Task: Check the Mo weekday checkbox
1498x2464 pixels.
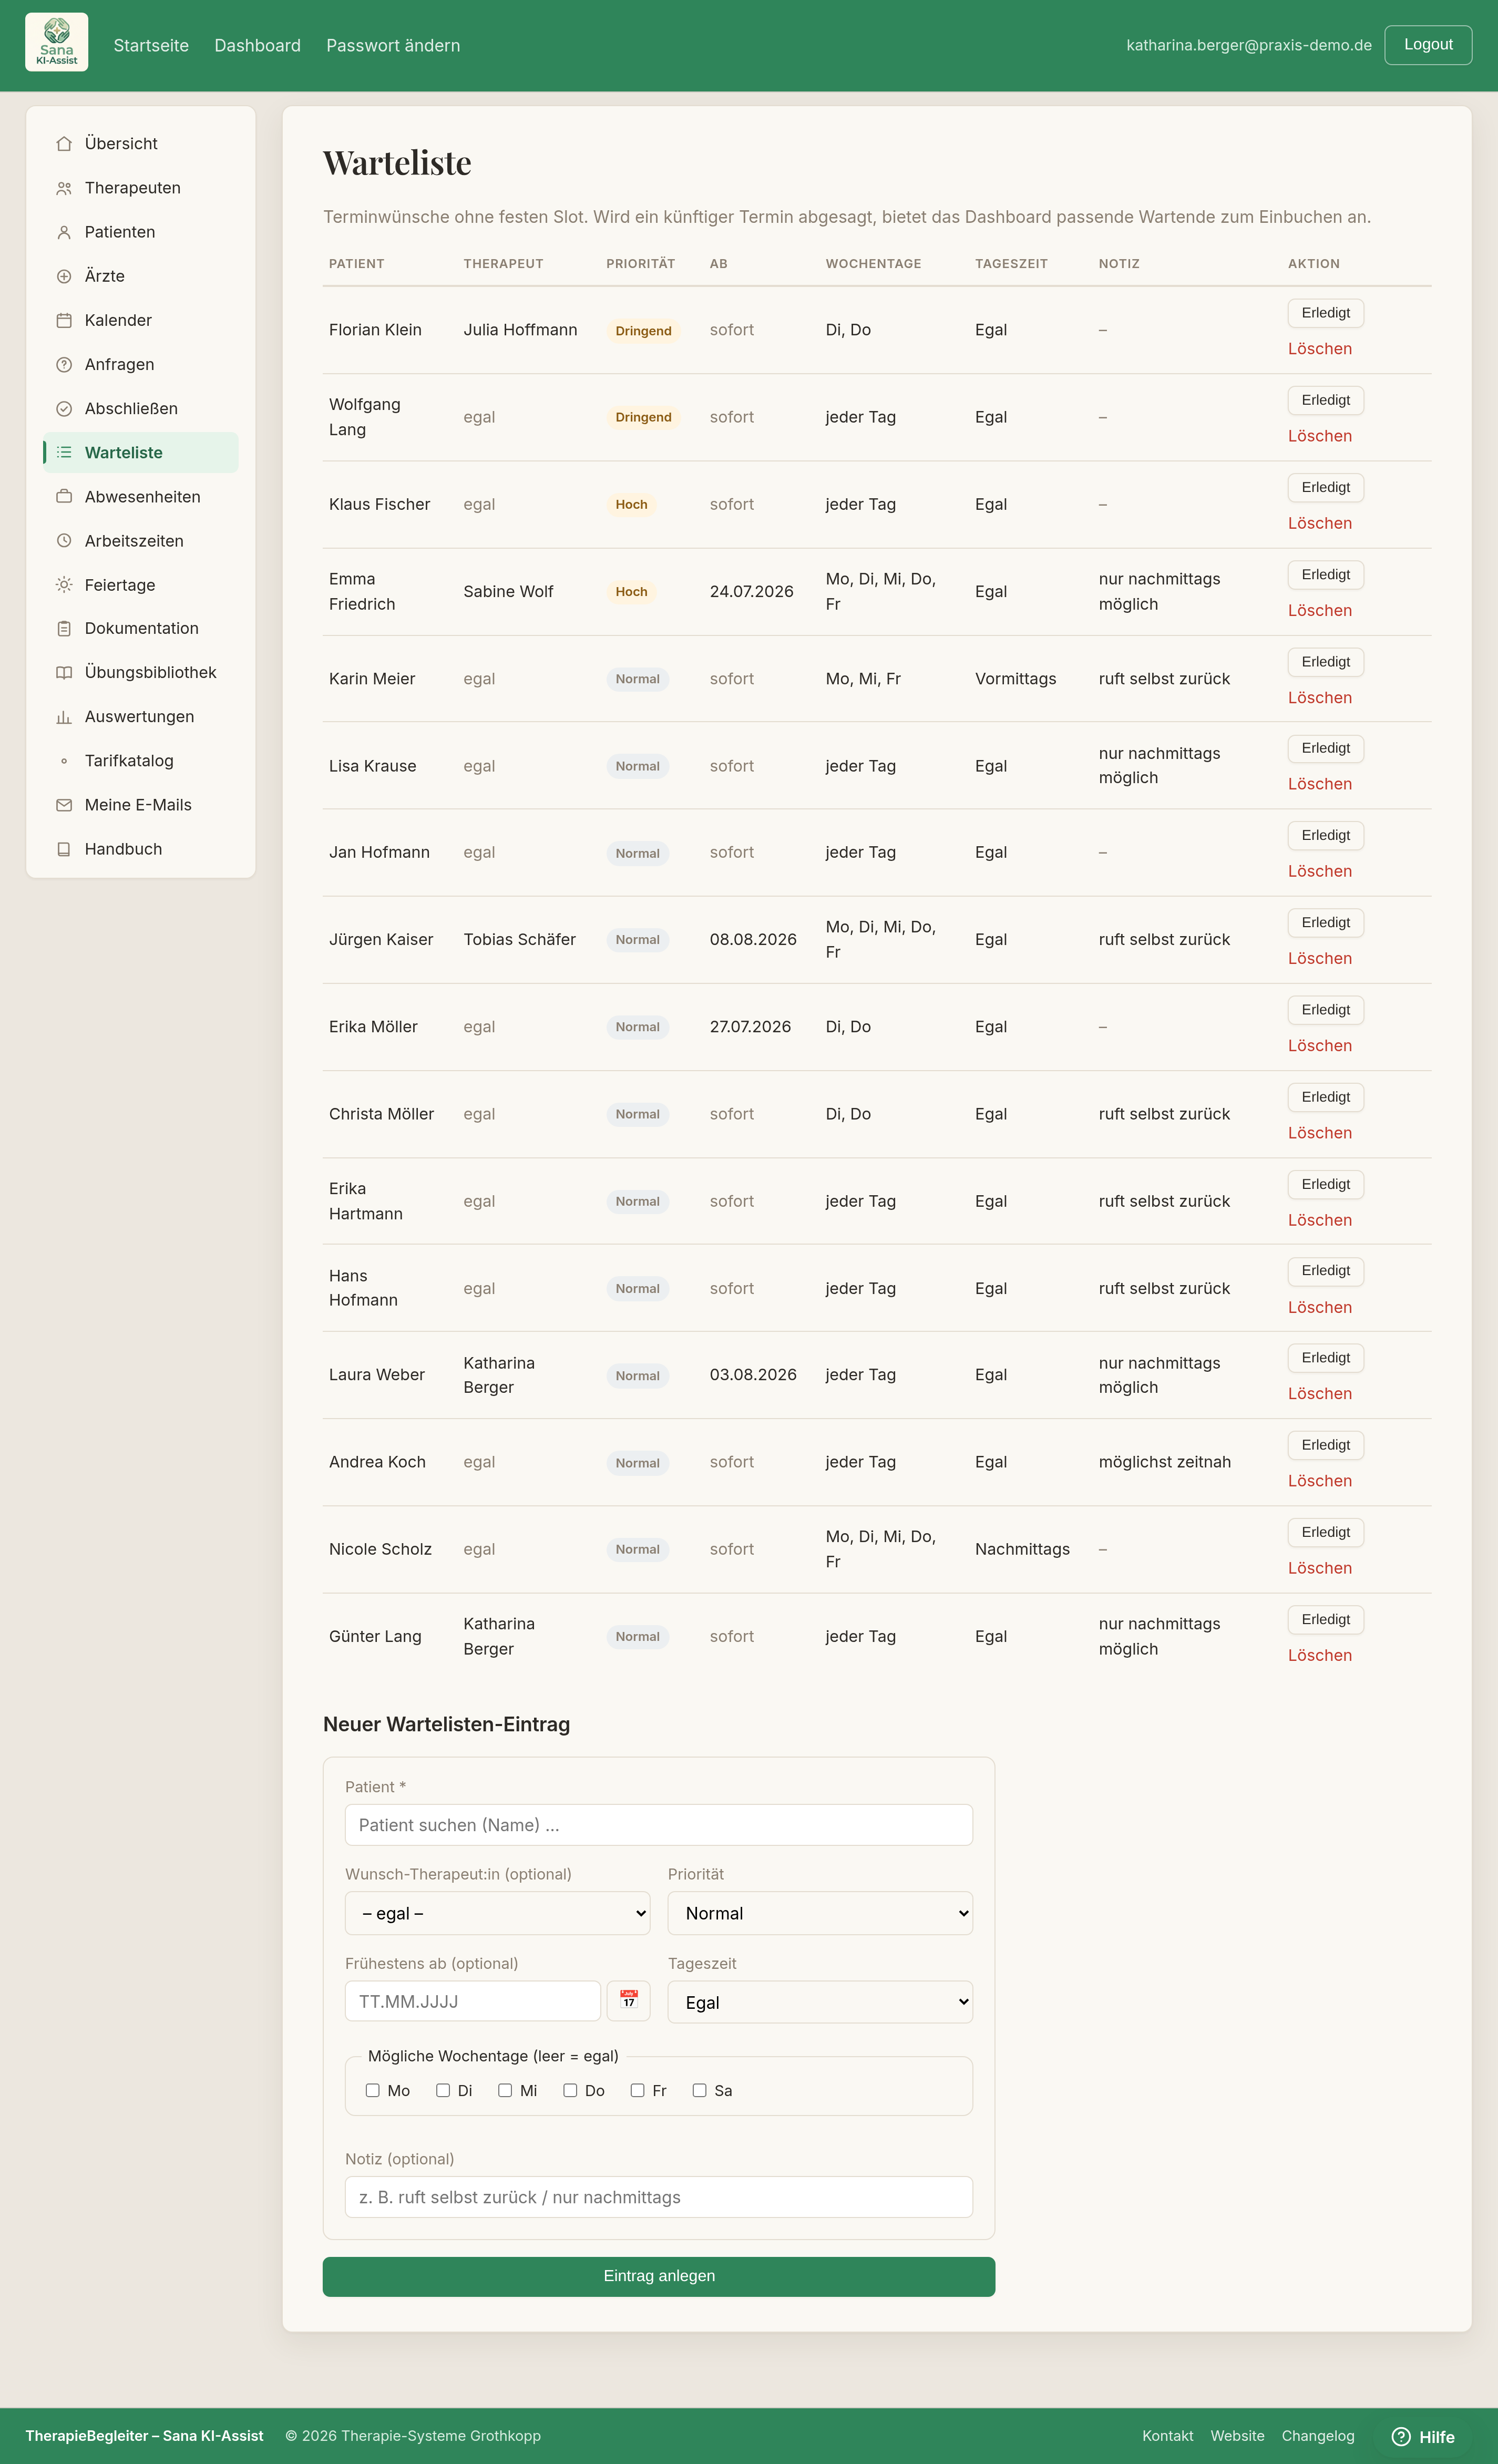Action: click(373, 2090)
